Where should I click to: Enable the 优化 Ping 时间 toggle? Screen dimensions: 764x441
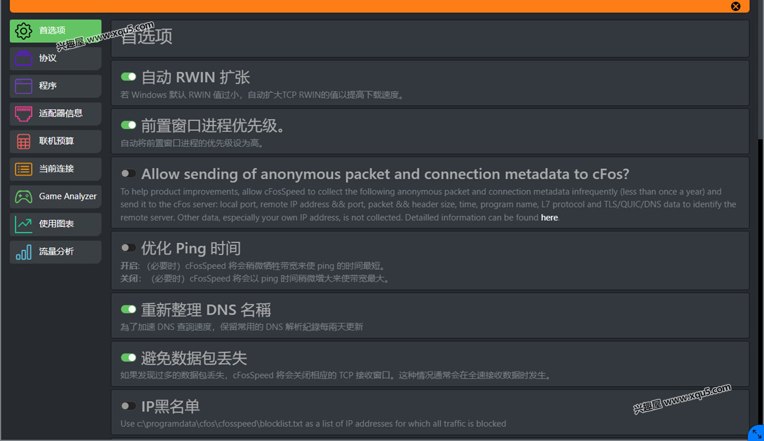click(x=128, y=248)
